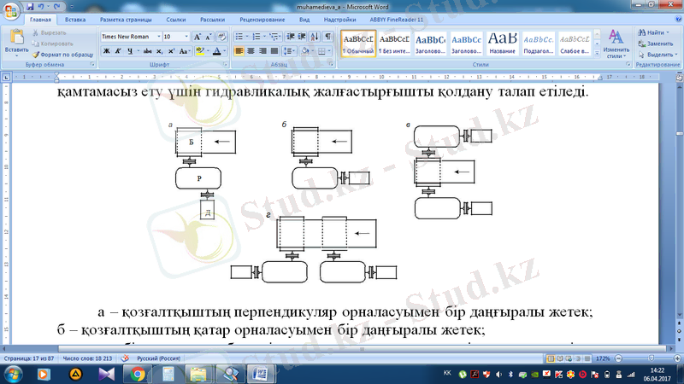The height and width of the screenshot is (384, 684).
Task: Open Chrome from the taskbar
Action: pos(138,374)
